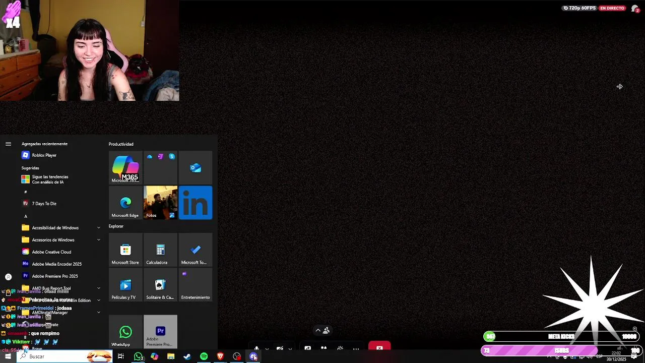The width and height of the screenshot is (645, 363).
Task: Open Brave browser from the taskbar
Action: coord(220,356)
